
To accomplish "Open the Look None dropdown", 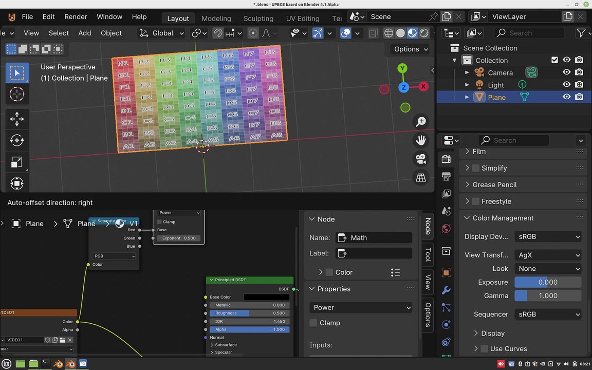I will 548,269.
